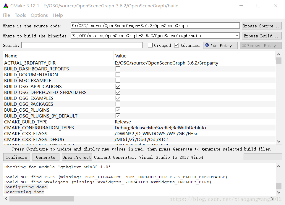Click Debug;Release;MinSizeRel;RelWithDebInfo value

160,128
